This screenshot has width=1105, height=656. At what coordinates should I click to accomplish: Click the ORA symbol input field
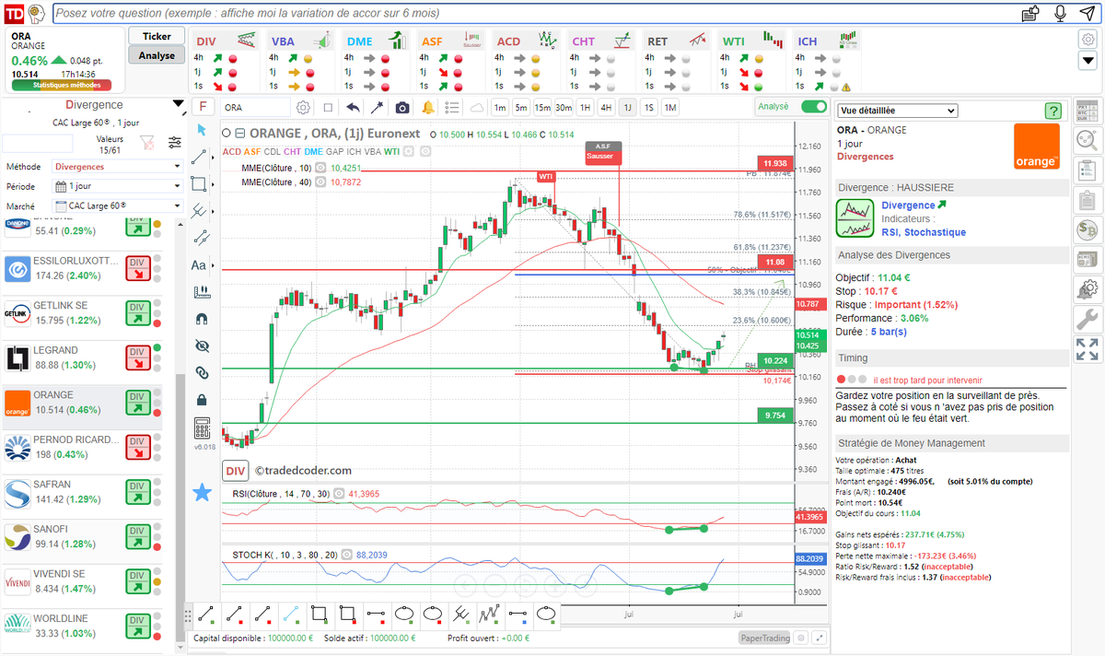255,107
